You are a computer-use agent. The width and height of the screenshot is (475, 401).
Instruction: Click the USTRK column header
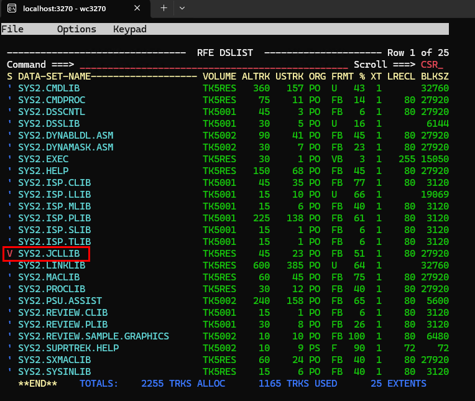290,76
